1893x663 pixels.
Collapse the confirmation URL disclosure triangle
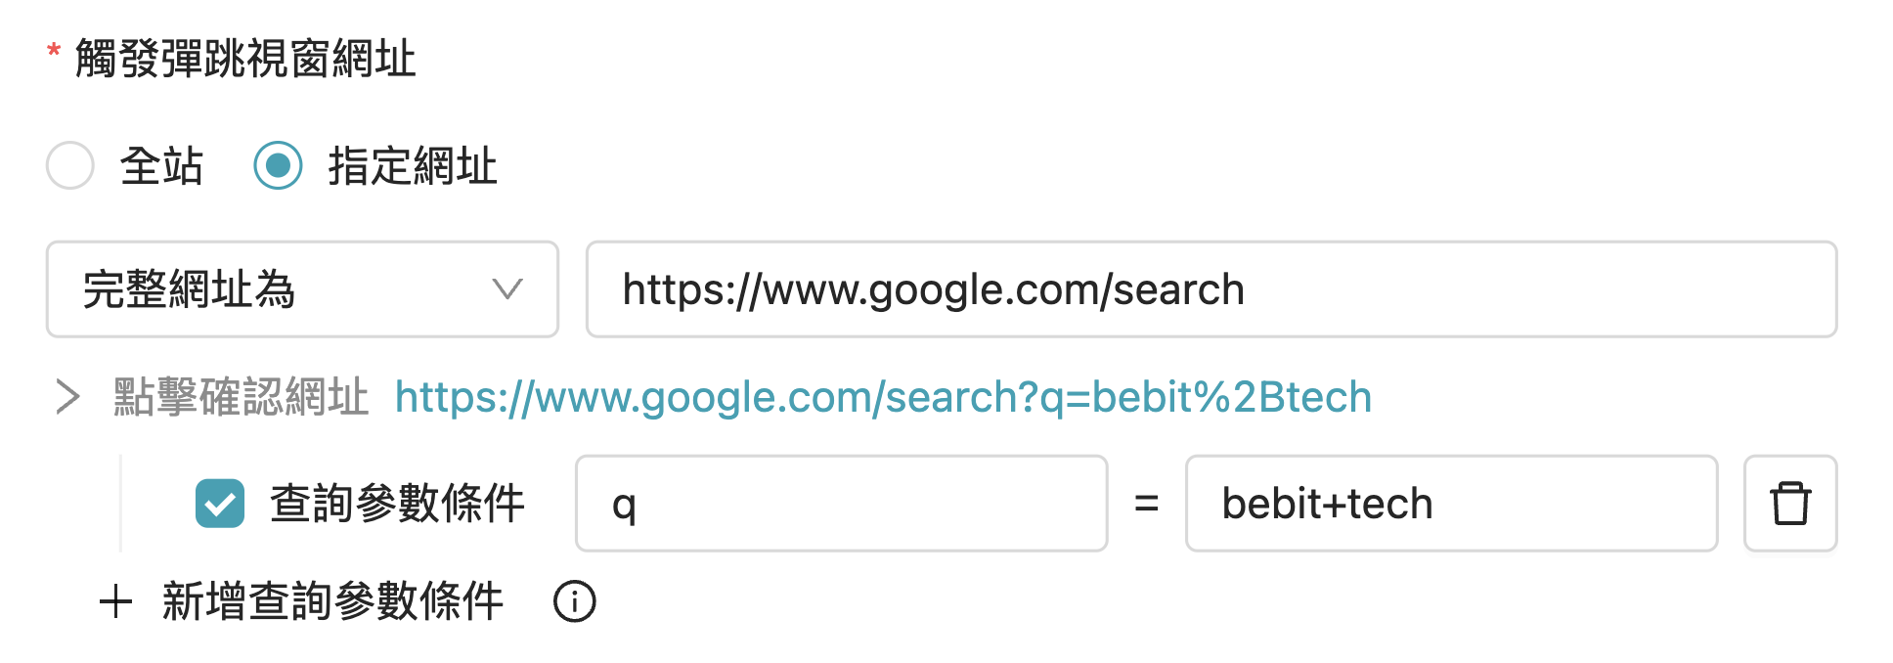coord(68,397)
